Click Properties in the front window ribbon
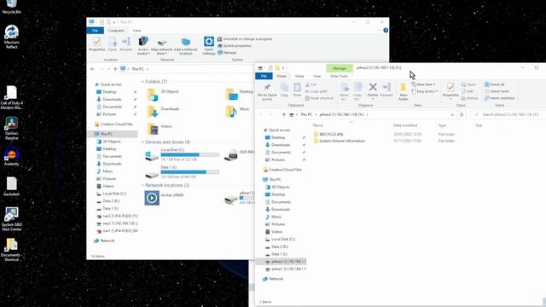546x307 pixels. coord(450,91)
